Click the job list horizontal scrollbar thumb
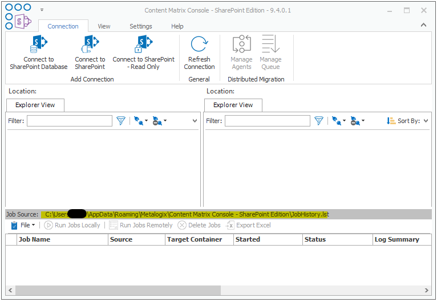437x302 pixels. click(118, 290)
